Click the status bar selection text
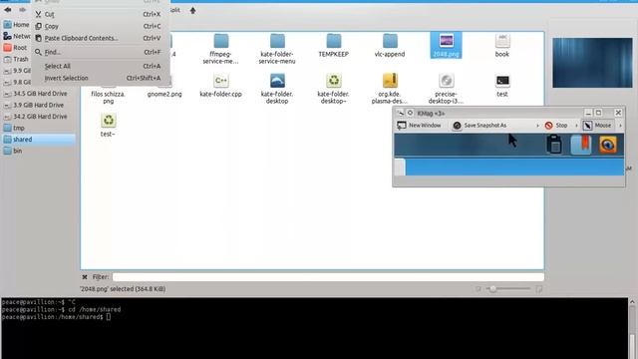The height and width of the screenshot is (359, 638). click(x=123, y=289)
